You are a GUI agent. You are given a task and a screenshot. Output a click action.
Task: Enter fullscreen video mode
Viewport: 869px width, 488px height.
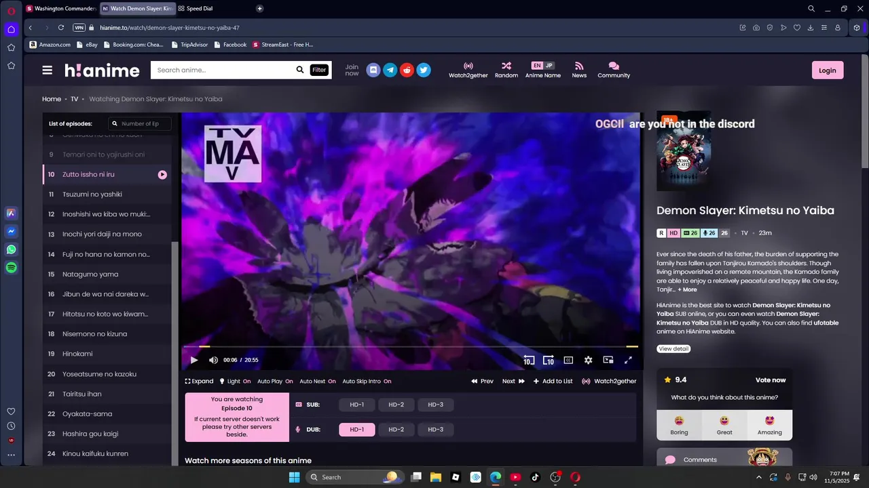pos(628,360)
